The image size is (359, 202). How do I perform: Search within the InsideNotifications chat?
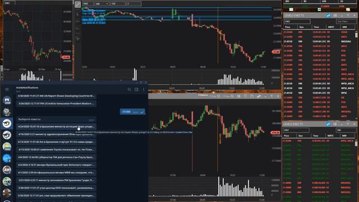(130, 90)
